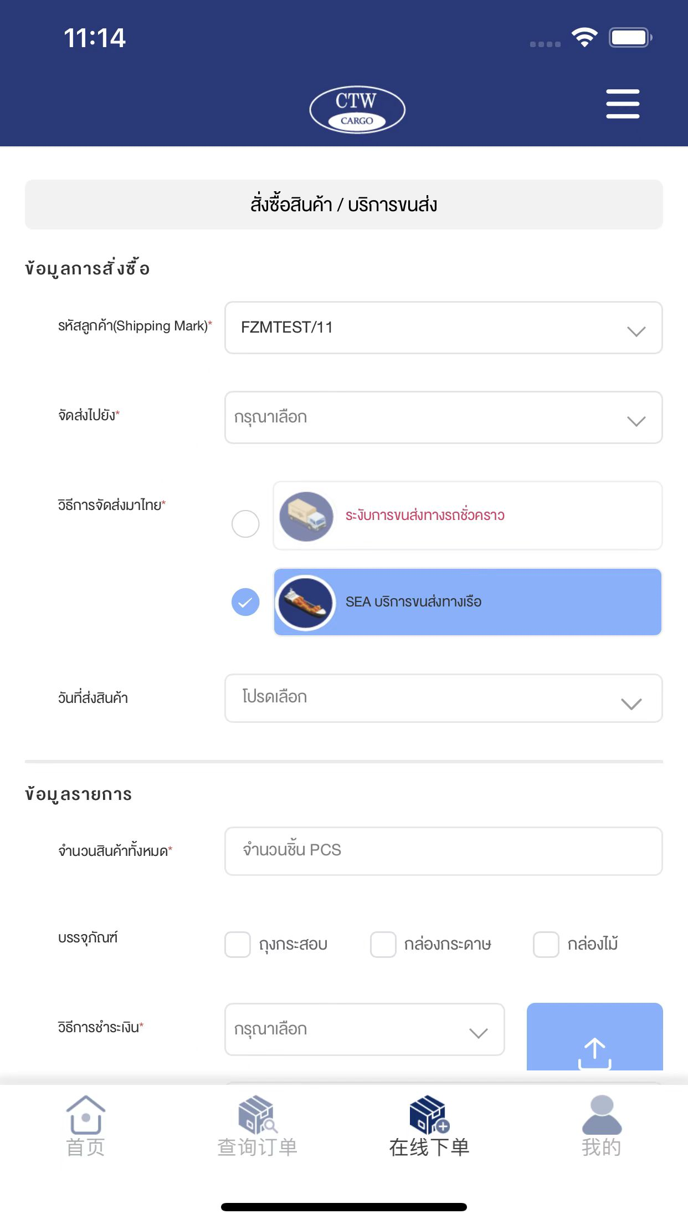Open the จัดส่งไปยัง destination dropdown
This screenshot has height=1224, width=688.
tap(443, 417)
